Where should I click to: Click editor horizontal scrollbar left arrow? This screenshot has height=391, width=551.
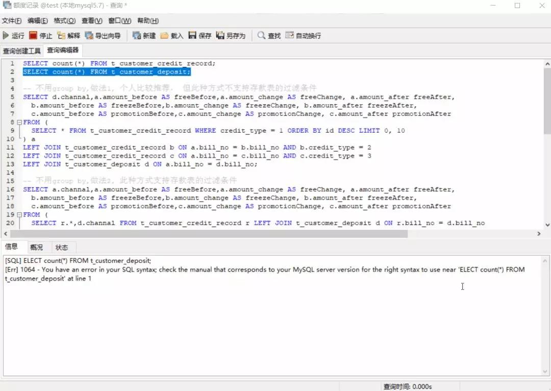pos(6,234)
